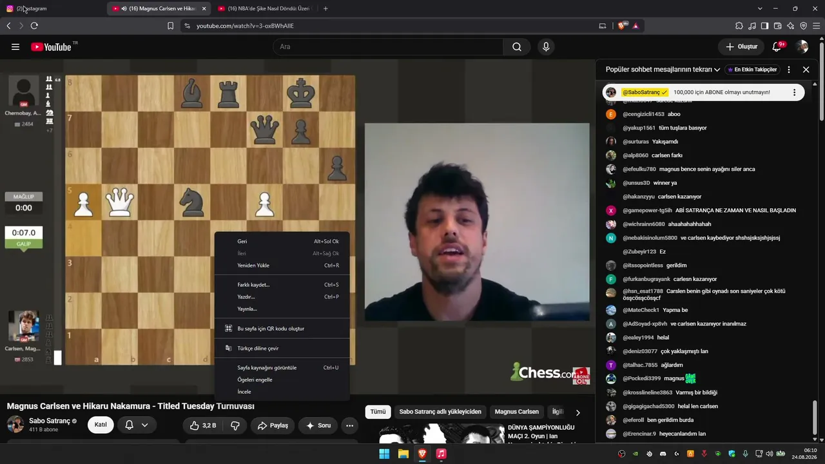Click the Sabo Satranç channel avatar
The image size is (825, 464).
15,425
